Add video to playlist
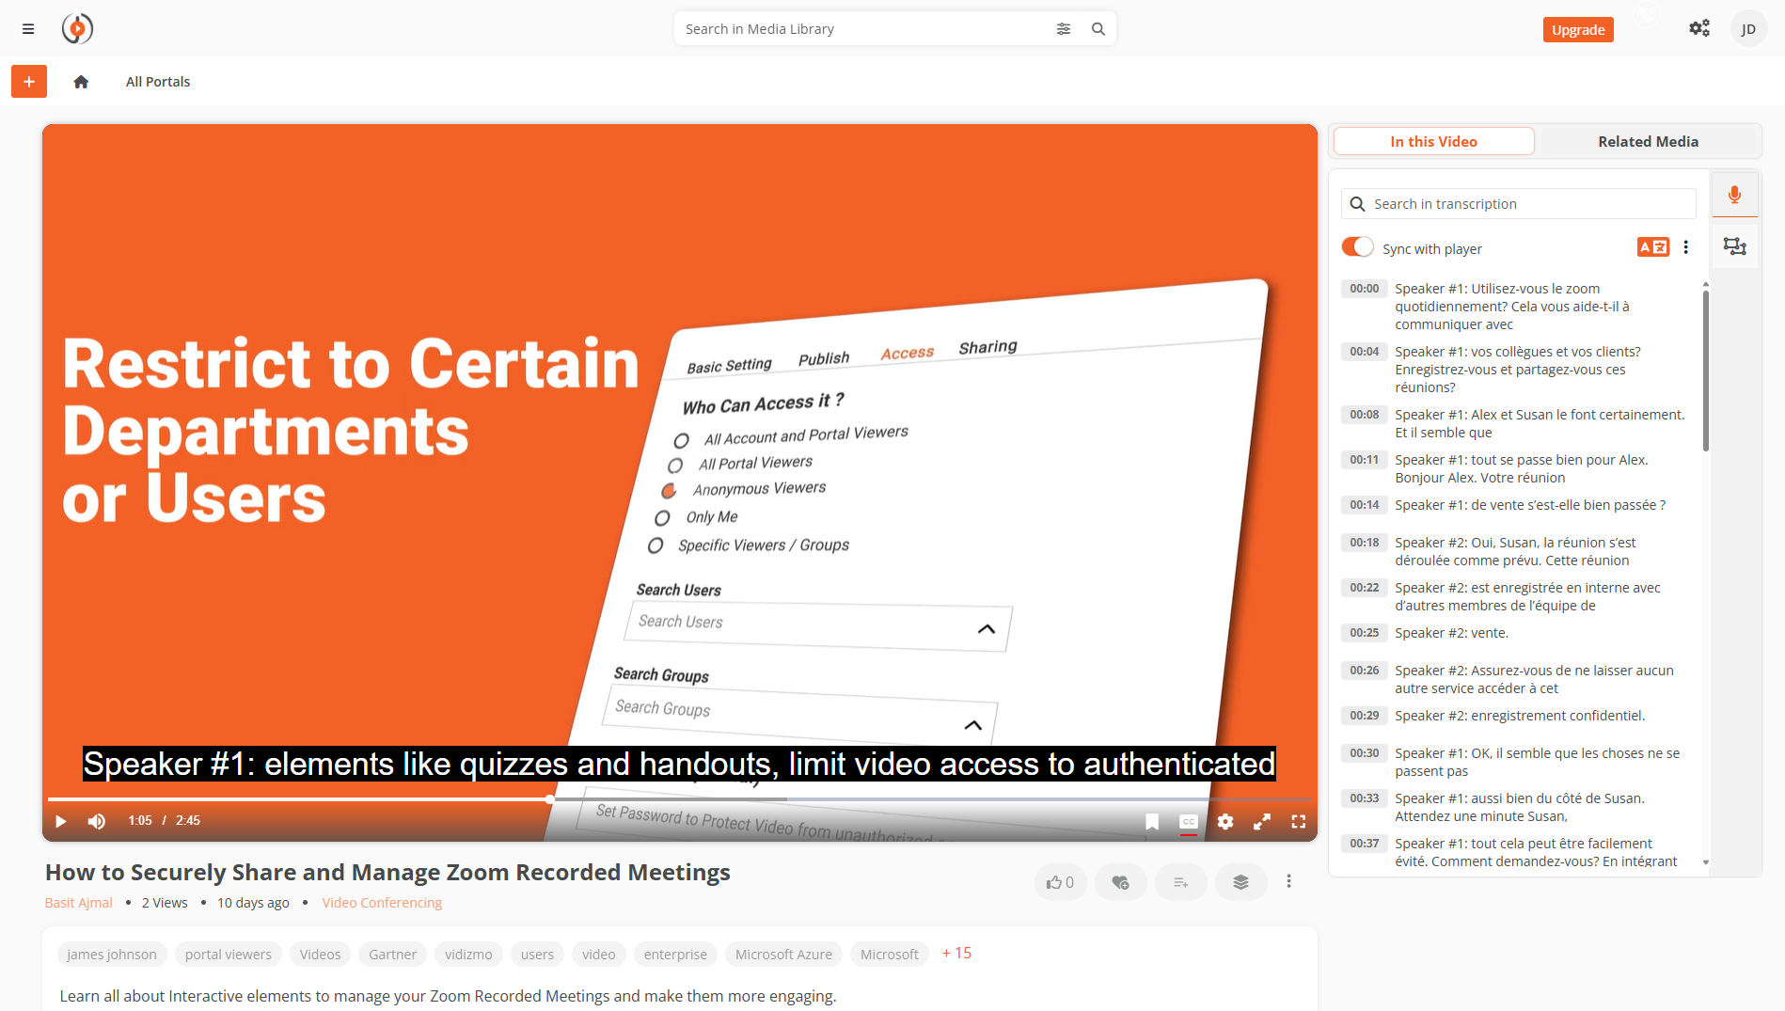The image size is (1785, 1011). pyautogui.click(x=1180, y=882)
